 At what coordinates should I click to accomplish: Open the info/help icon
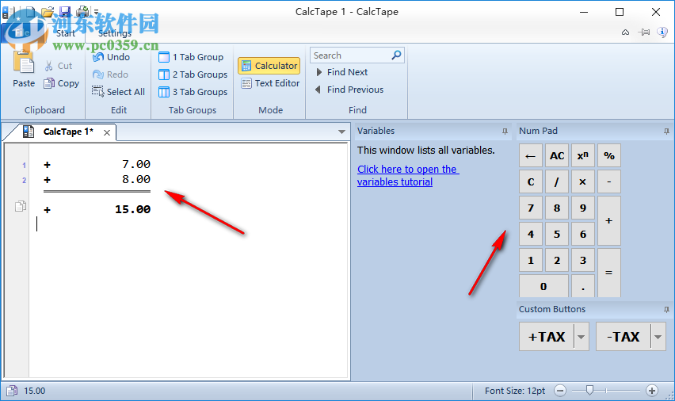click(662, 32)
